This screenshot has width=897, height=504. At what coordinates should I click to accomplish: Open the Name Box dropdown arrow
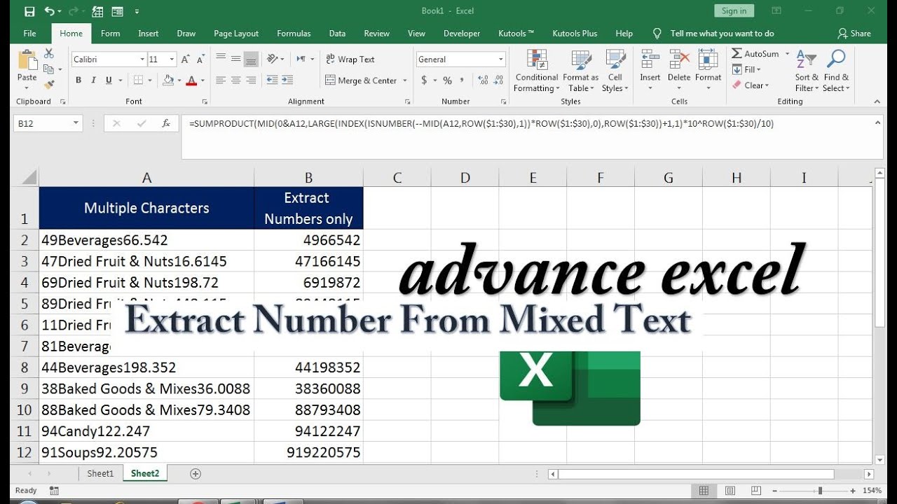point(76,123)
